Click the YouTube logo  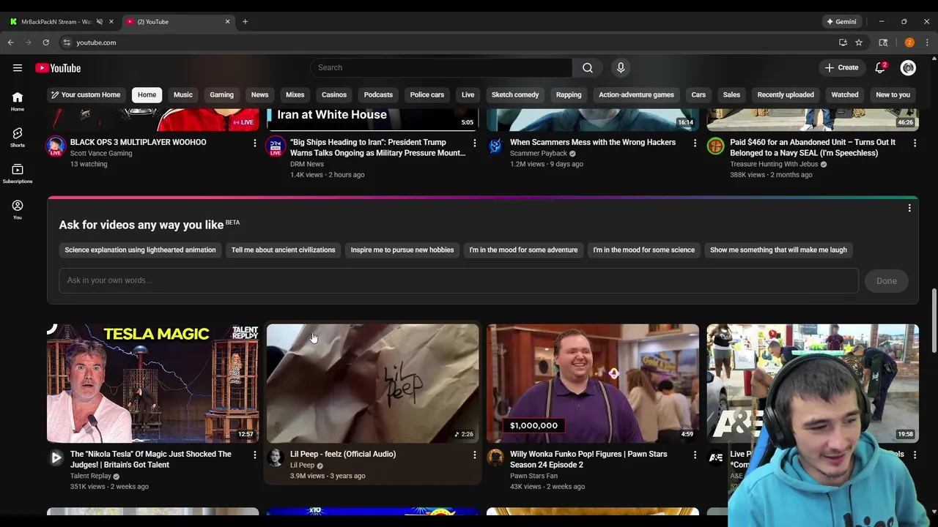click(58, 68)
